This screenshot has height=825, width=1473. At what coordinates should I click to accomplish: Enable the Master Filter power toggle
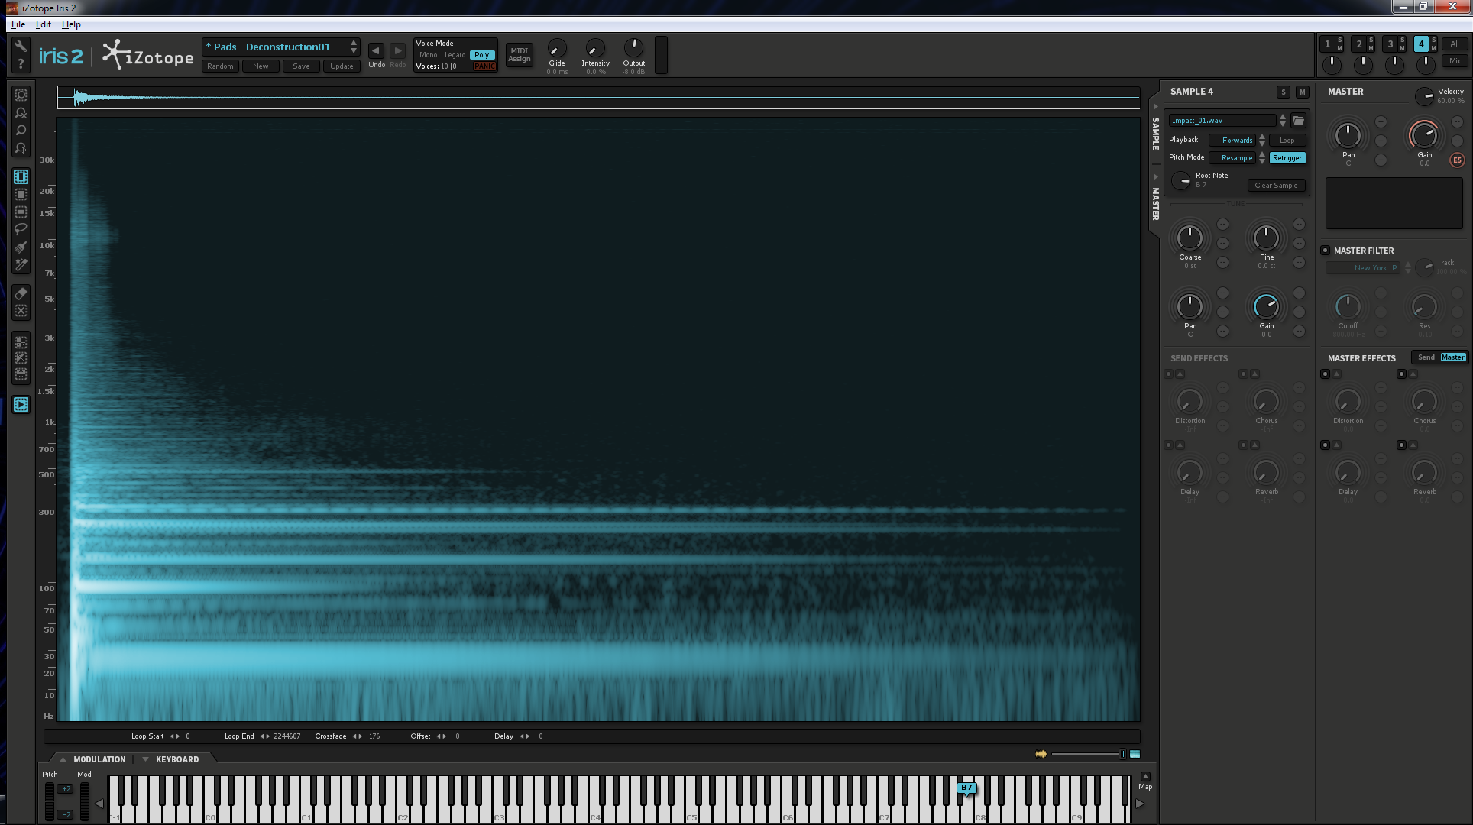click(1326, 251)
